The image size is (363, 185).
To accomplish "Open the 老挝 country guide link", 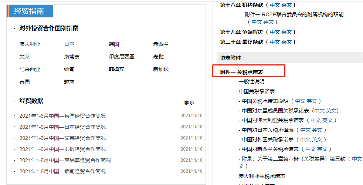I will click(x=158, y=57).
